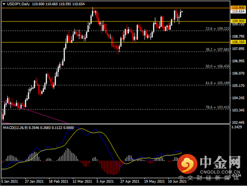Click the 5 Jan 2021 date marker
The width and height of the screenshot is (247, 186).
(x=9, y=182)
